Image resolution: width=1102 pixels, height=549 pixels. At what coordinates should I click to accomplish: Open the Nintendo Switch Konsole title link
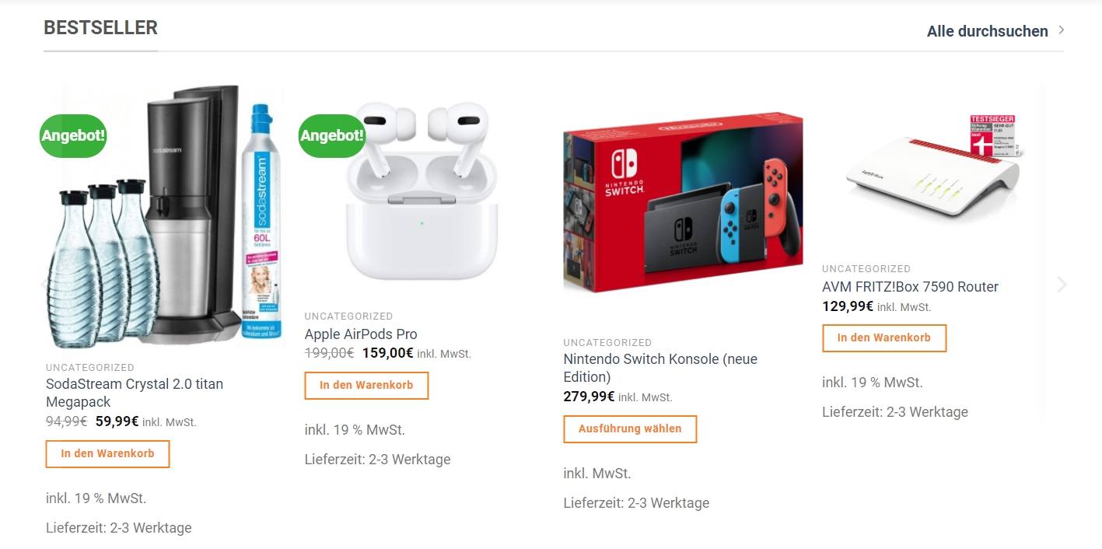pos(660,368)
